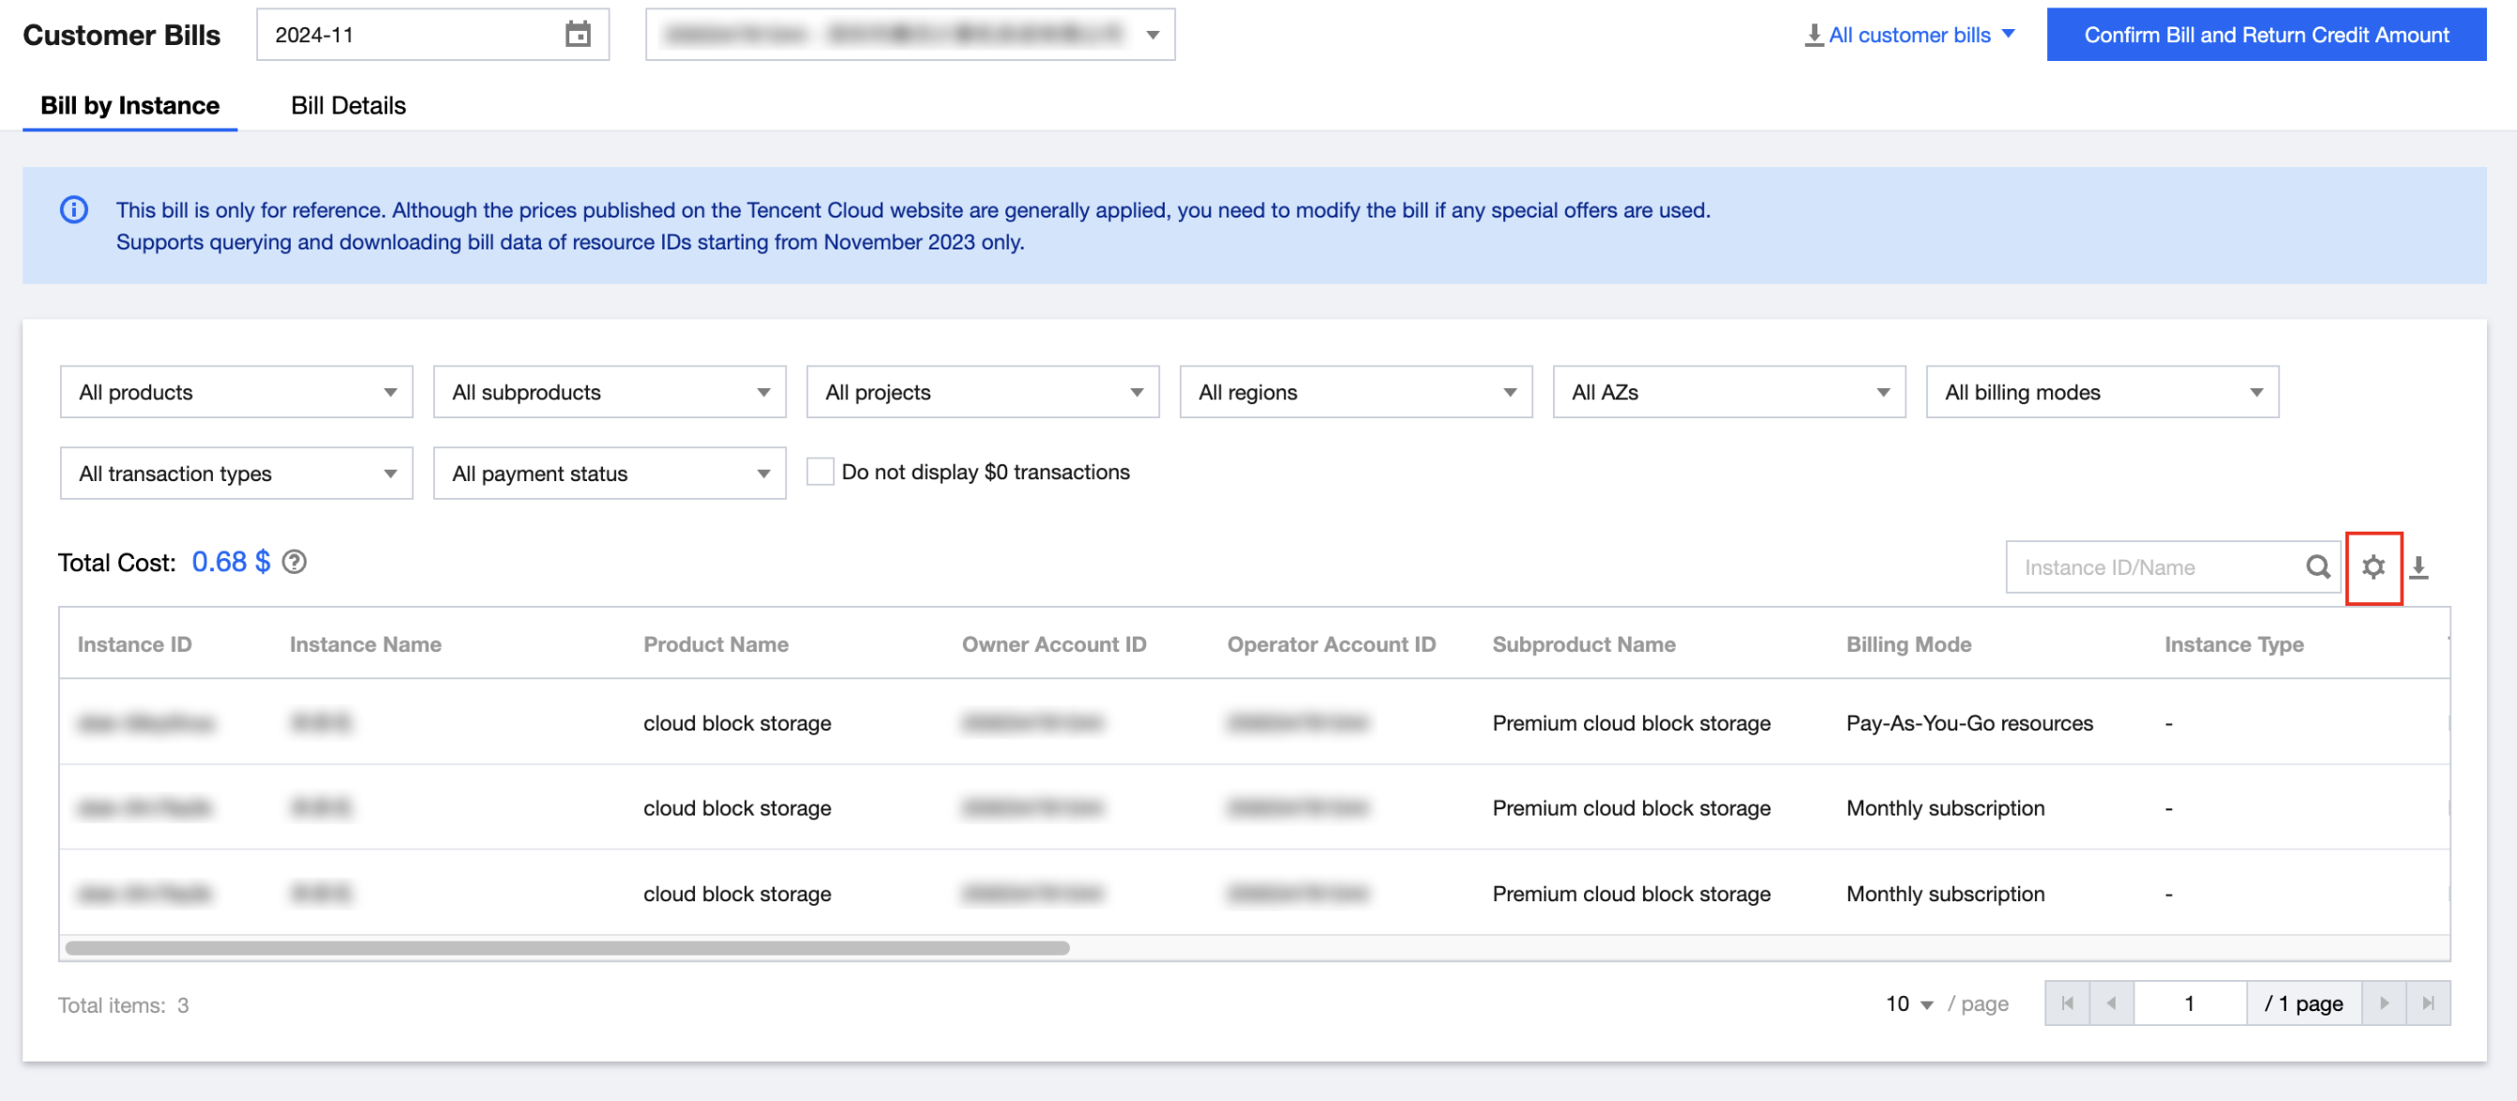Image resolution: width=2517 pixels, height=1101 pixels.
Task: Go to the first page arrow
Action: [x=2067, y=1003]
